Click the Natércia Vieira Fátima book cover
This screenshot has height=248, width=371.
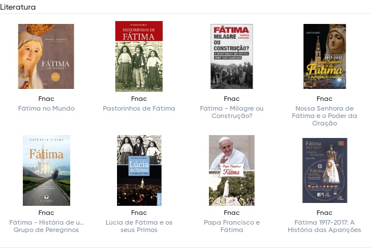pos(46,170)
